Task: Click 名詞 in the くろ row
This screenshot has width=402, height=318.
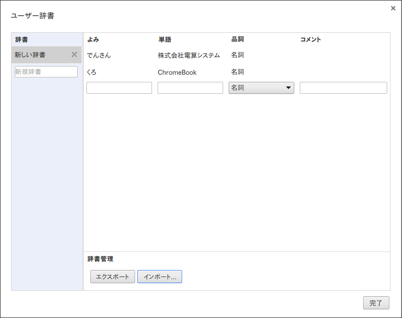Action: 237,72
